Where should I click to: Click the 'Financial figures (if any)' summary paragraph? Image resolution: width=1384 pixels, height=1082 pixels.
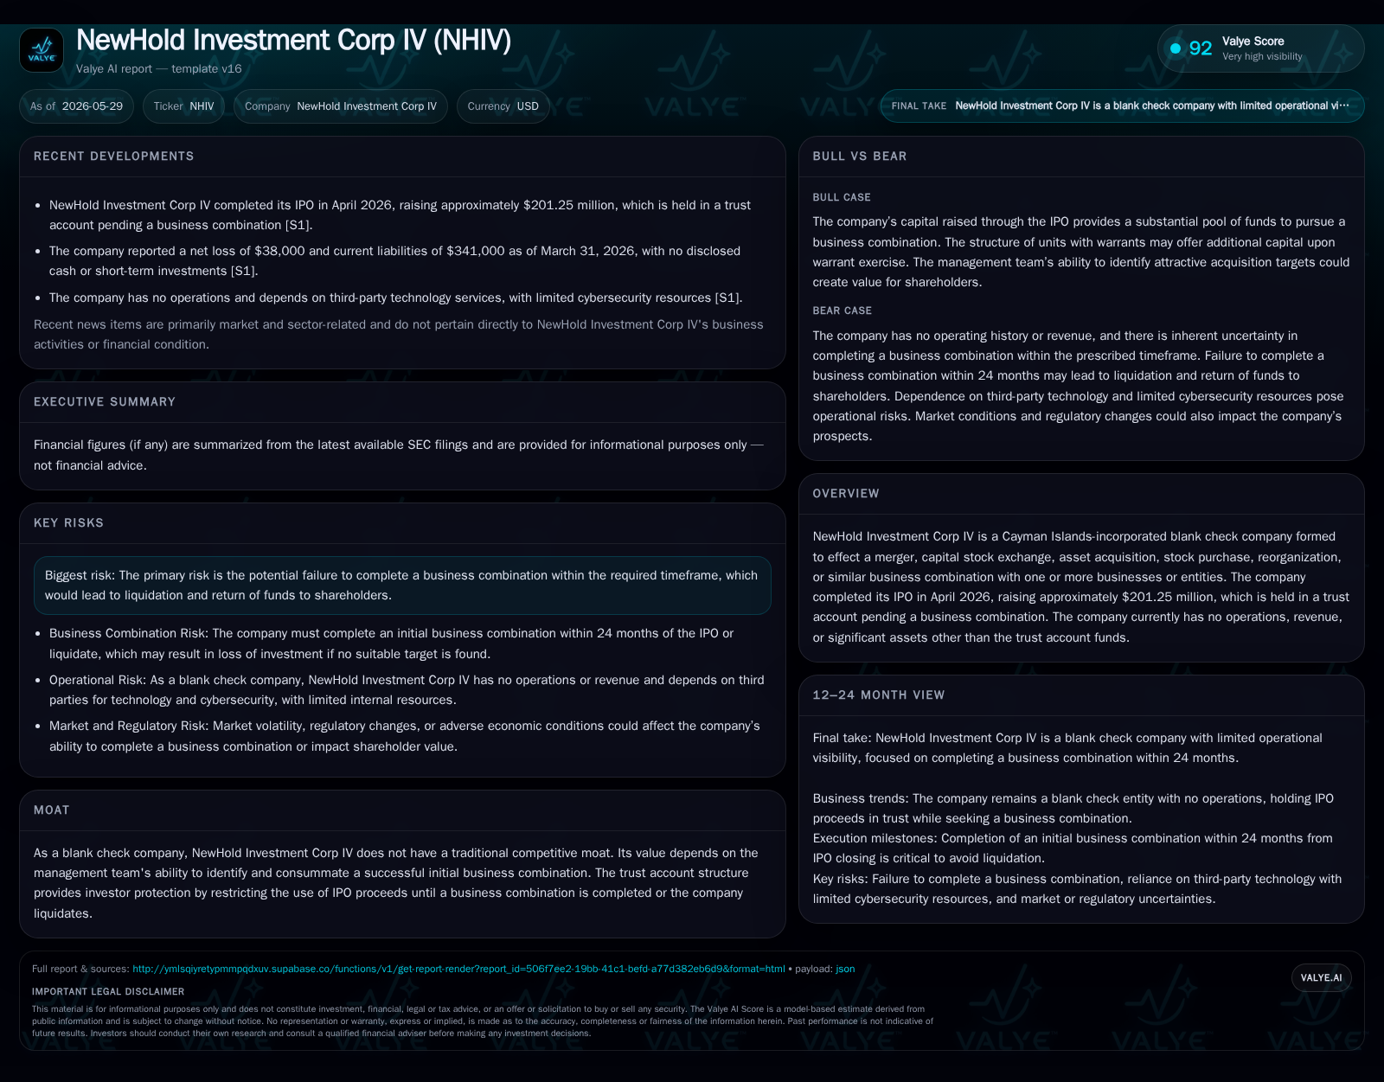(399, 455)
